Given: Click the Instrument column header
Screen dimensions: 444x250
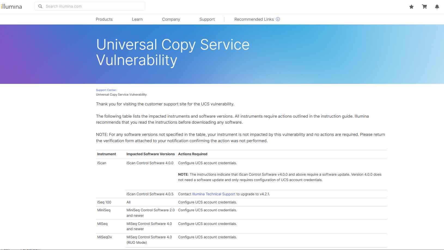Looking at the screenshot, I should (107, 154).
